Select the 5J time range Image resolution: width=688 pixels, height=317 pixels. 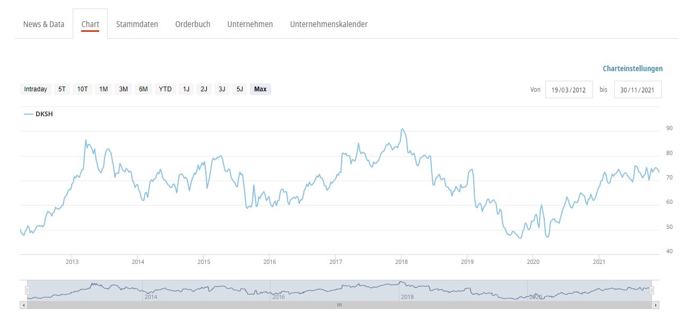pyautogui.click(x=240, y=89)
